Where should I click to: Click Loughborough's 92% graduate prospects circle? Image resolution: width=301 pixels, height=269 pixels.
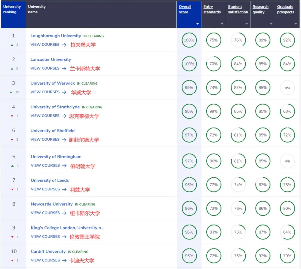click(287, 40)
